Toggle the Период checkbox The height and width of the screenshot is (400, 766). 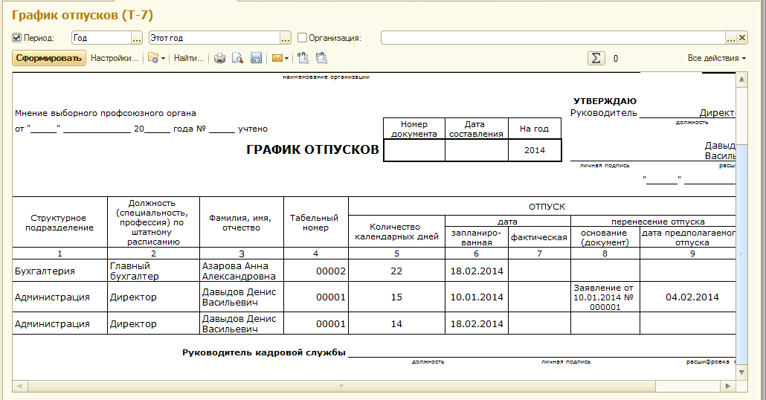16,38
